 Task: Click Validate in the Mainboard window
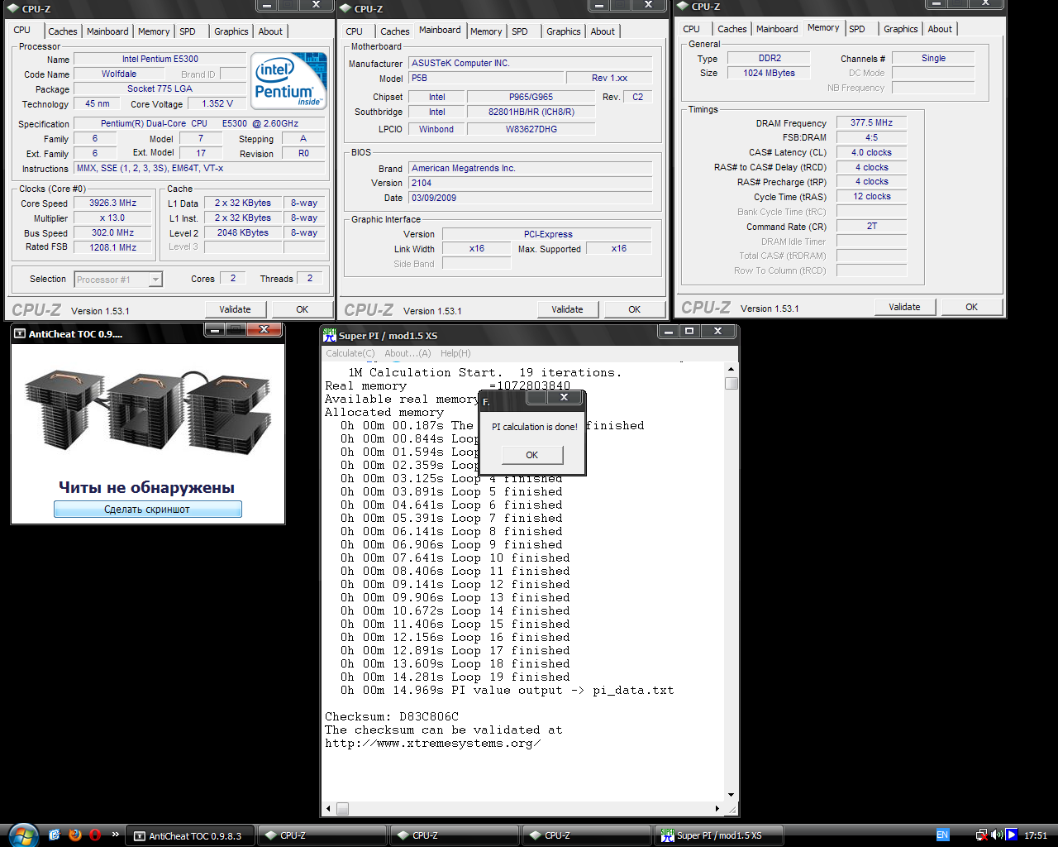(x=567, y=309)
